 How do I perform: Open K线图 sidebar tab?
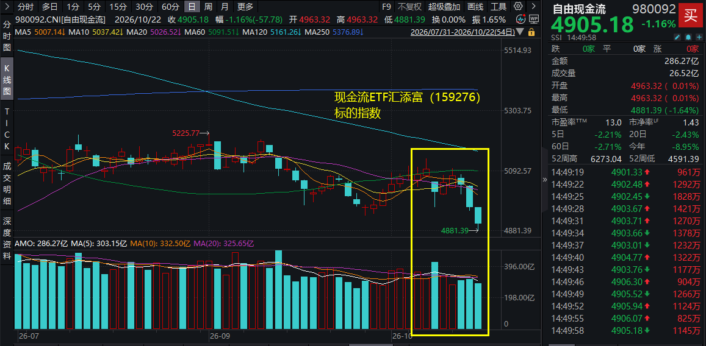tap(7, 78)
